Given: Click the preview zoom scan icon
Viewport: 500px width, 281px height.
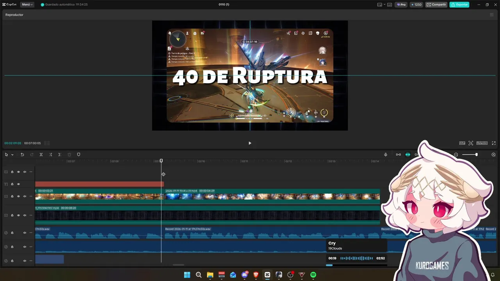Looking at the screenshot, I should click(x=471, y=143).
